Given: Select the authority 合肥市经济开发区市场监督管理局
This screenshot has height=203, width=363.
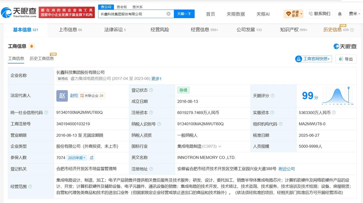Looking at the screenshot, I should (86, 169).
